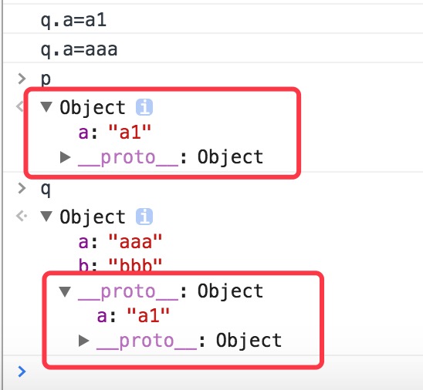Click the output return arrow before q's Object
The height and width of the screenshot is (390, 423).
[22, 216]
